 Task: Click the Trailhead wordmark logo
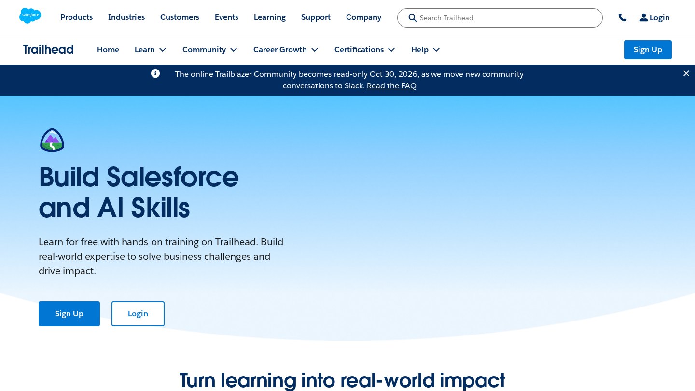[x=48, y=49]
